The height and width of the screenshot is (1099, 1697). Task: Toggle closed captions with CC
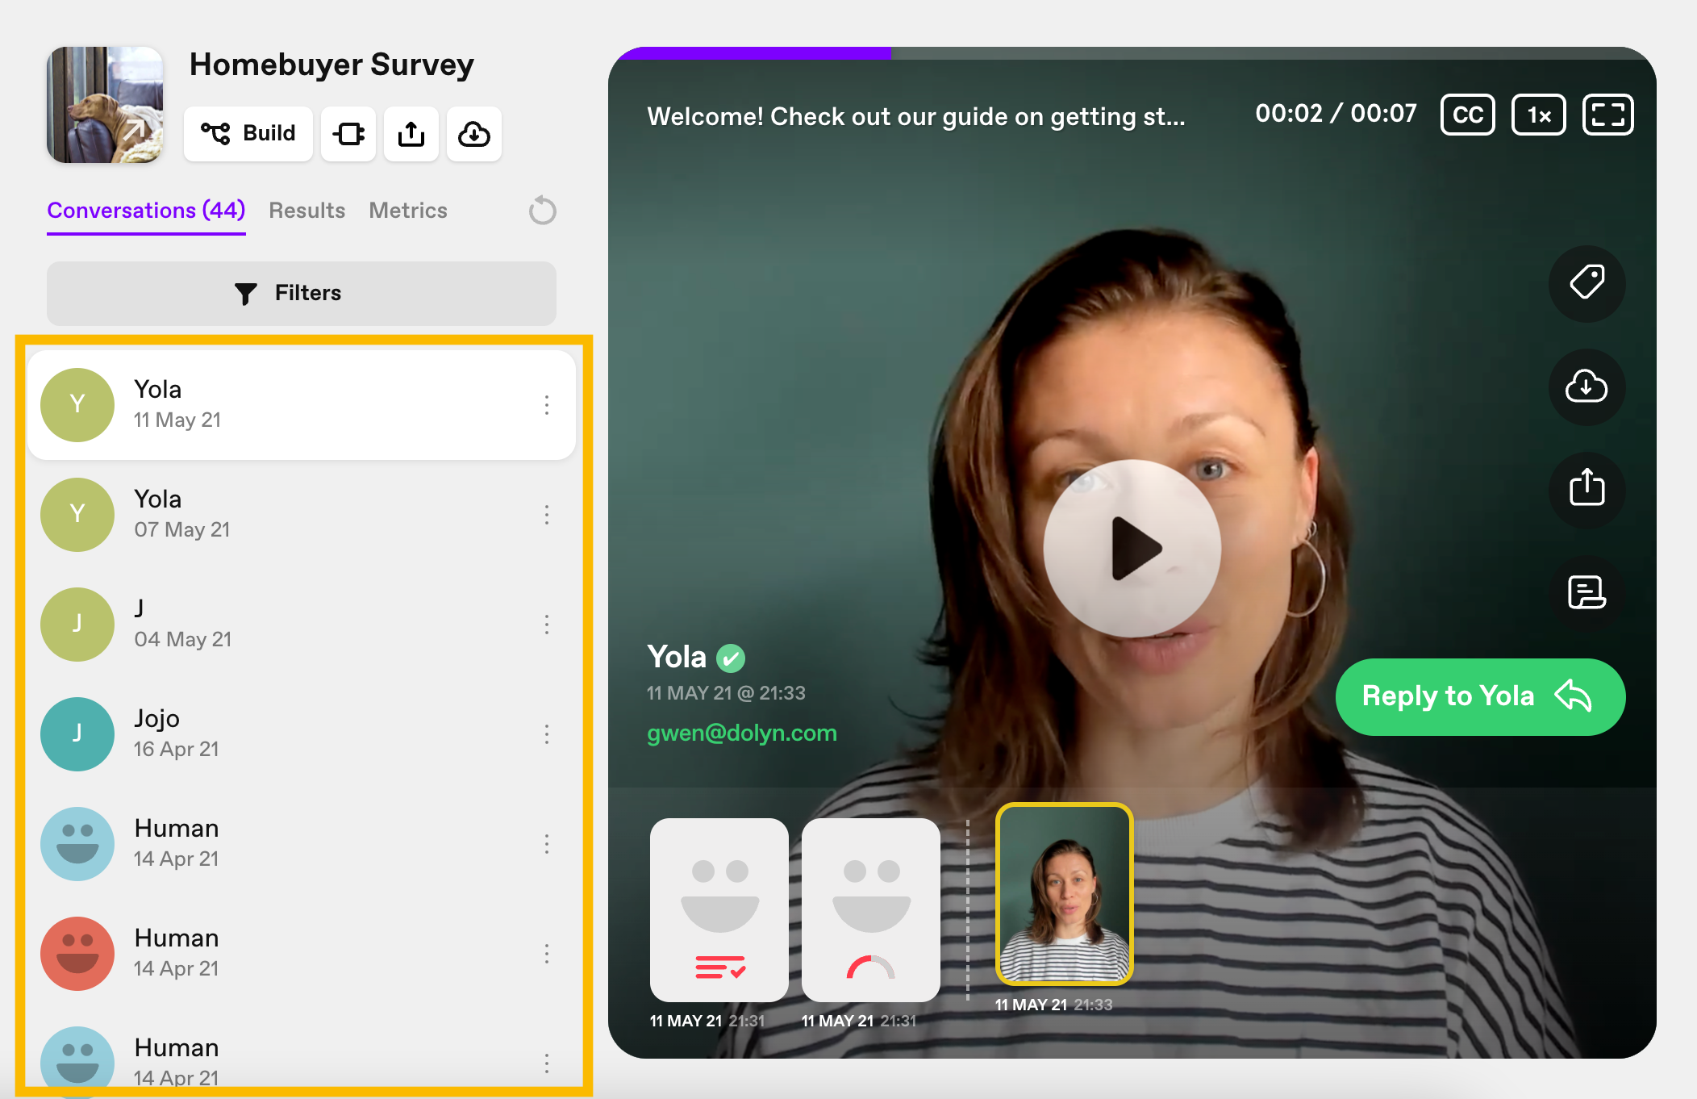coord(1468,115)
